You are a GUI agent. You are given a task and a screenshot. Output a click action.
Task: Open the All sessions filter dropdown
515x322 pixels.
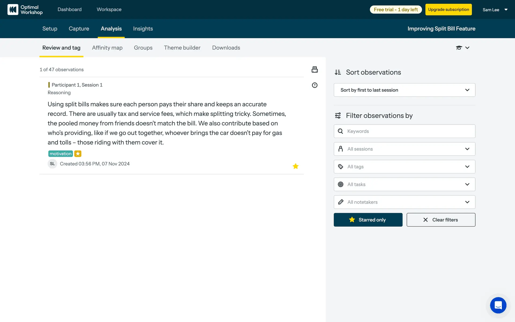coord(404,149)
